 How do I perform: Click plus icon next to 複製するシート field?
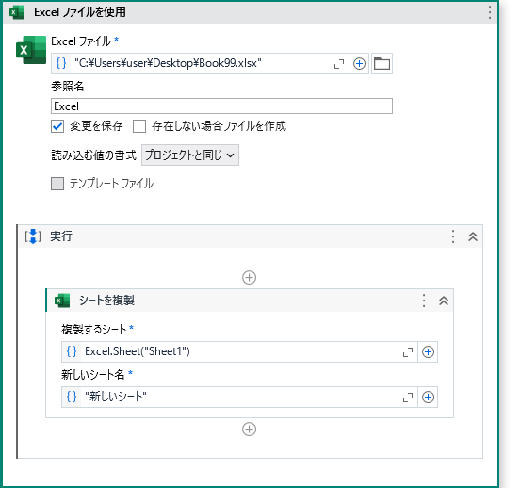428,351
